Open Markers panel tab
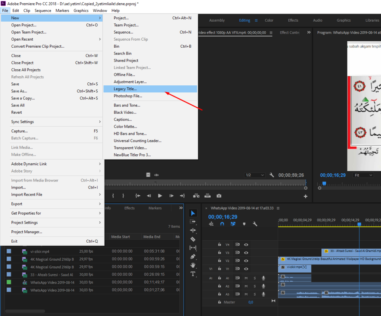381x316 pixels. pos(155,208)
